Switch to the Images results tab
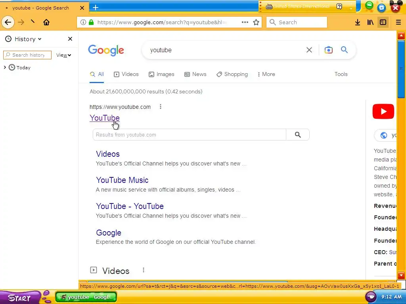Viewport: 406px width, 304px height. tap(161, 74)
